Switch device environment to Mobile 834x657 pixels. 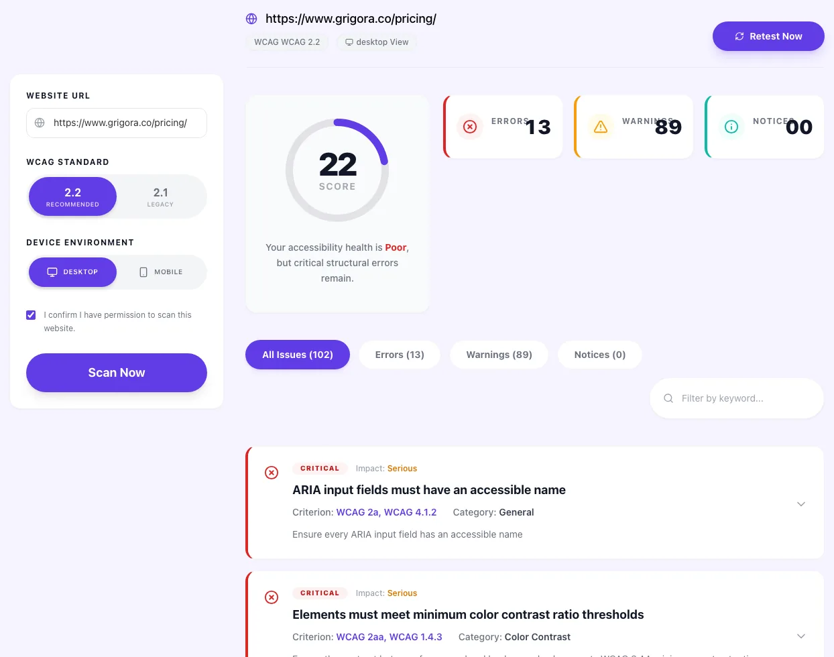tap(160, 272)
